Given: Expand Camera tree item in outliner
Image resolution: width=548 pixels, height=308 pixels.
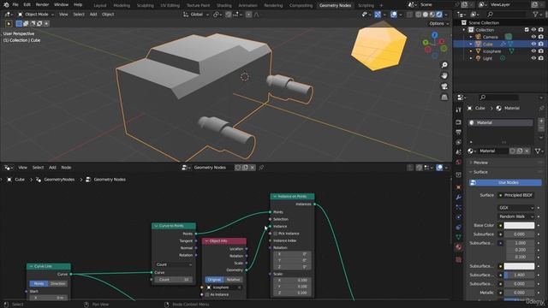Looking at the screenshot, I should (x=471, y=37).
